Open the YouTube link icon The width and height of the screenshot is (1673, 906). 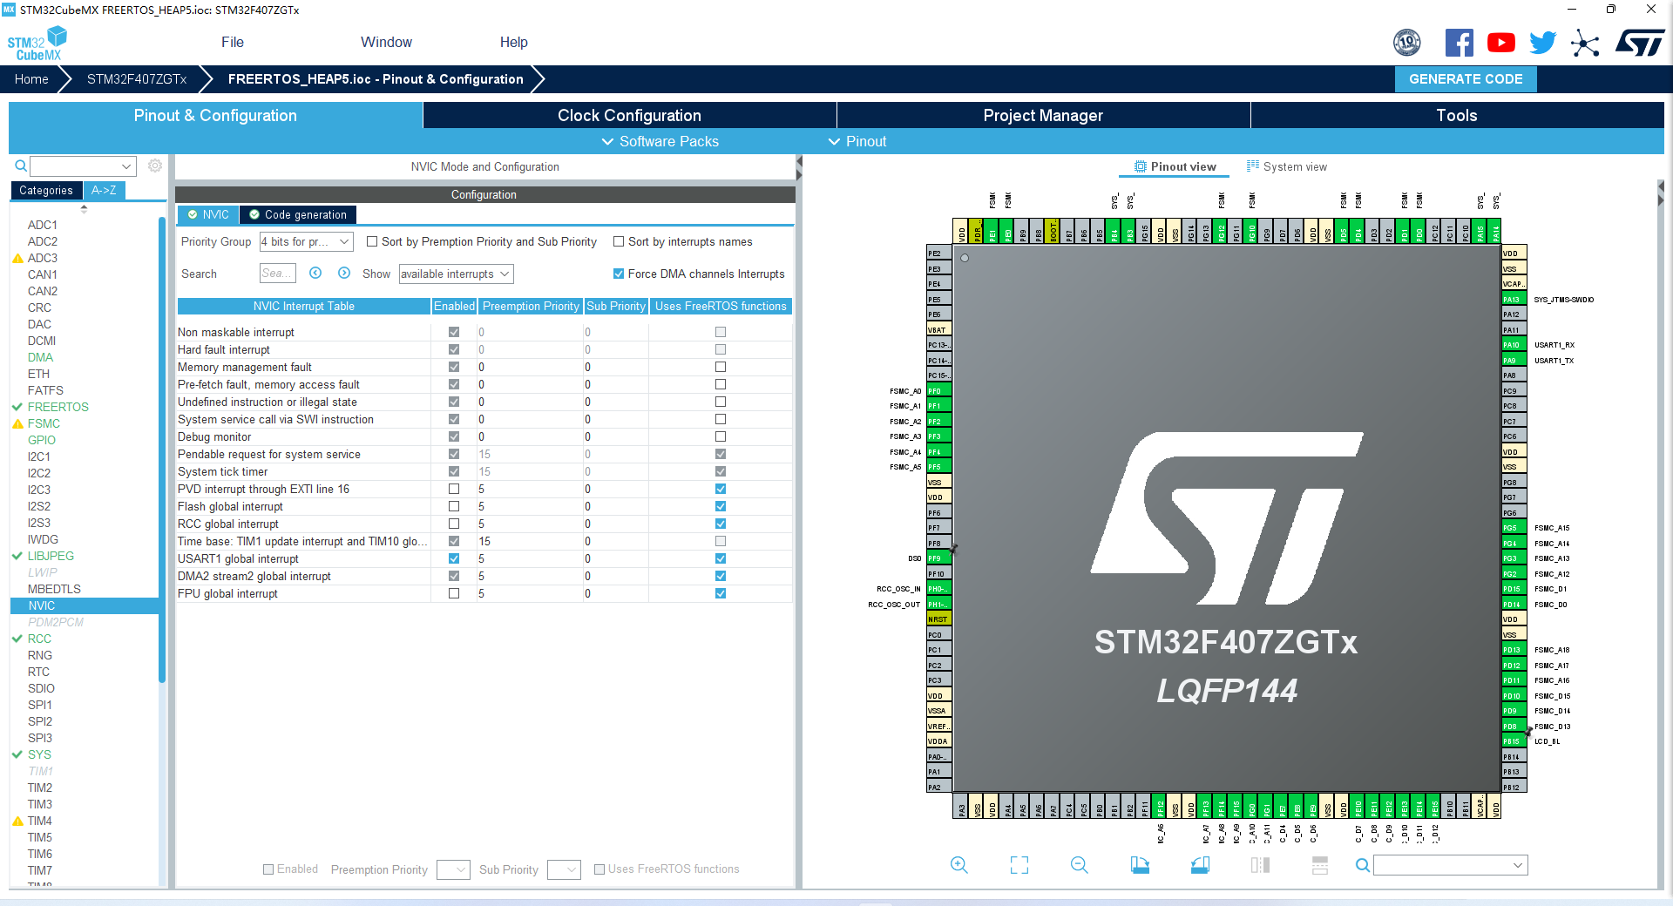(1500, 43)
